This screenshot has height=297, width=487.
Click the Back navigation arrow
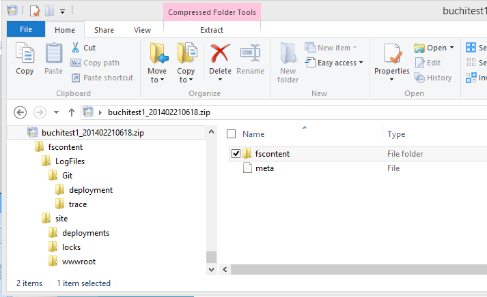[20, 112]
